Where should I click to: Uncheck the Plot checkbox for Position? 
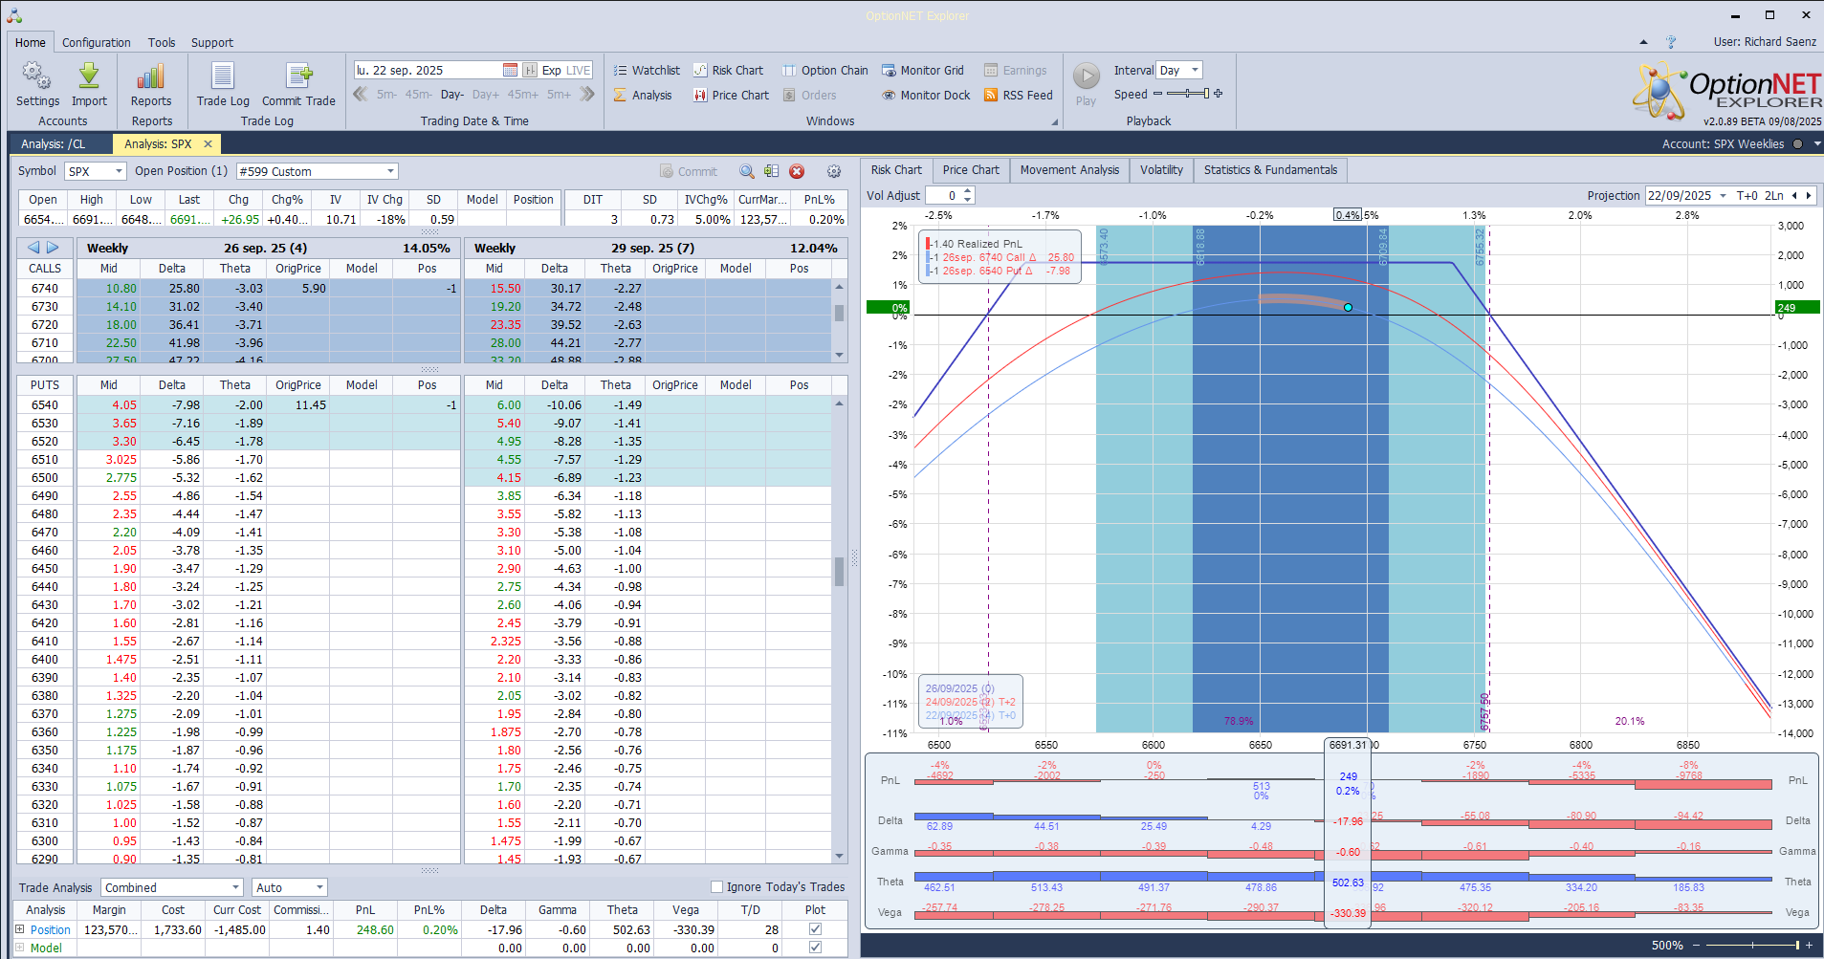[x=815, y=928]
